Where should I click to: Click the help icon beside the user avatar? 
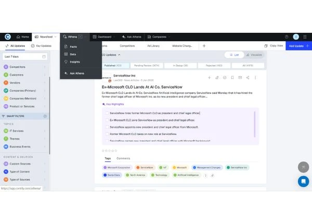click(x=287, y=37)
